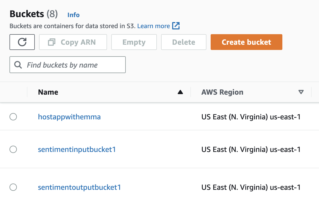The image size is (319, 204).
Task: Open the sentimentinputbucket1 bucket link
Action: pyautogui.click(x=77, y=149)
